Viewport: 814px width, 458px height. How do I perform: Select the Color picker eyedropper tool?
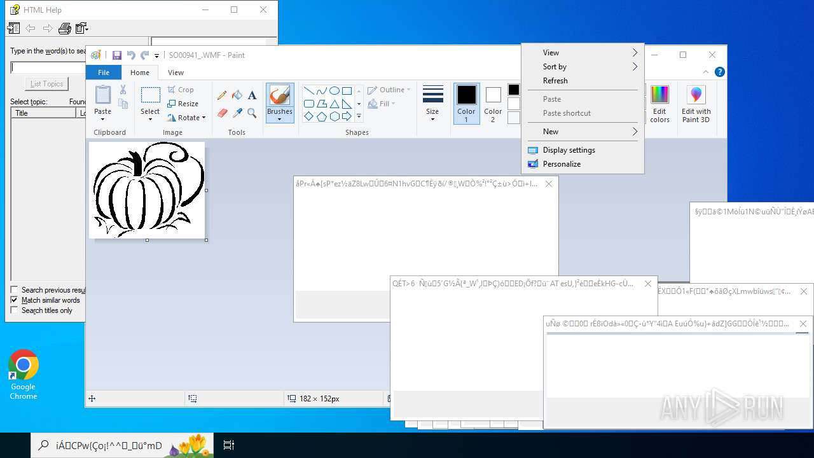tap(237, 113)
